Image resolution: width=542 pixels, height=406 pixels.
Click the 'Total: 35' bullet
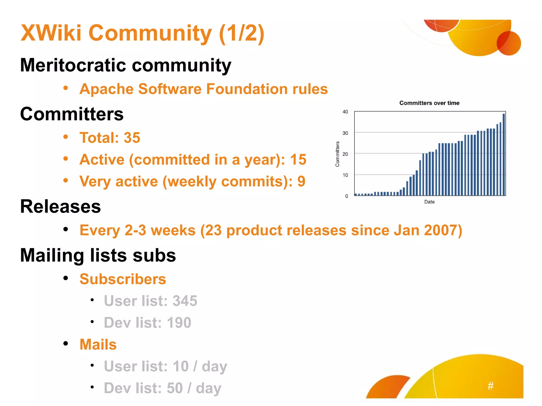click(x=110, y=138)
